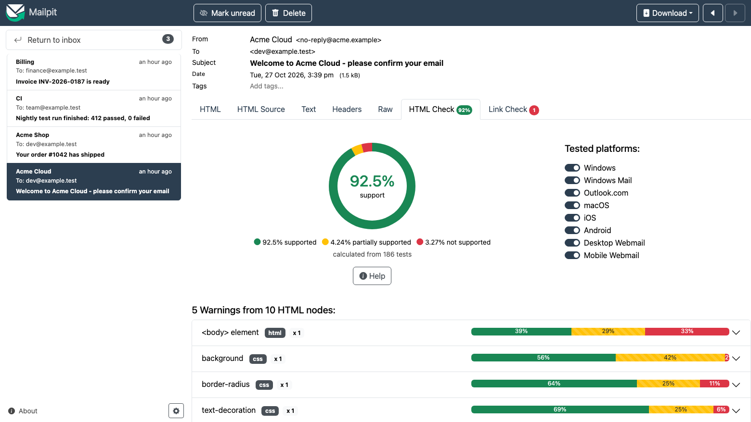Click the Mark unread button
Image resolution: width=751 pixels, height=422 pixels.
(x=227, y=13)
